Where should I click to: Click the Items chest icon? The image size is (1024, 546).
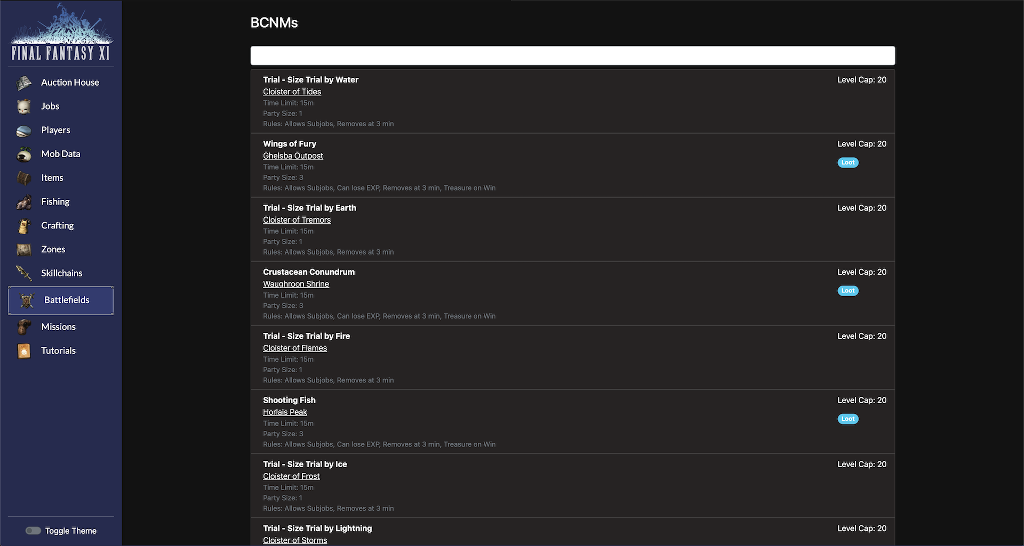click(x=24, y=178)
